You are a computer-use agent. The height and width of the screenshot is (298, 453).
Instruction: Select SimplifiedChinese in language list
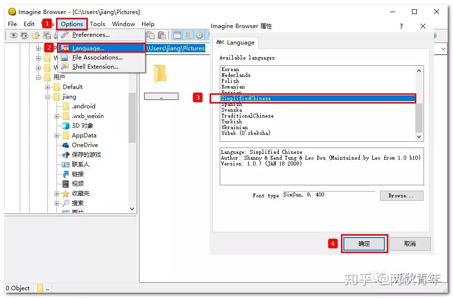318,98
